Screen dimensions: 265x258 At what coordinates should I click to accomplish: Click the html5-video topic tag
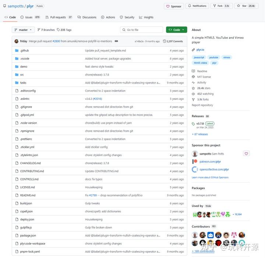click(201, 63)
